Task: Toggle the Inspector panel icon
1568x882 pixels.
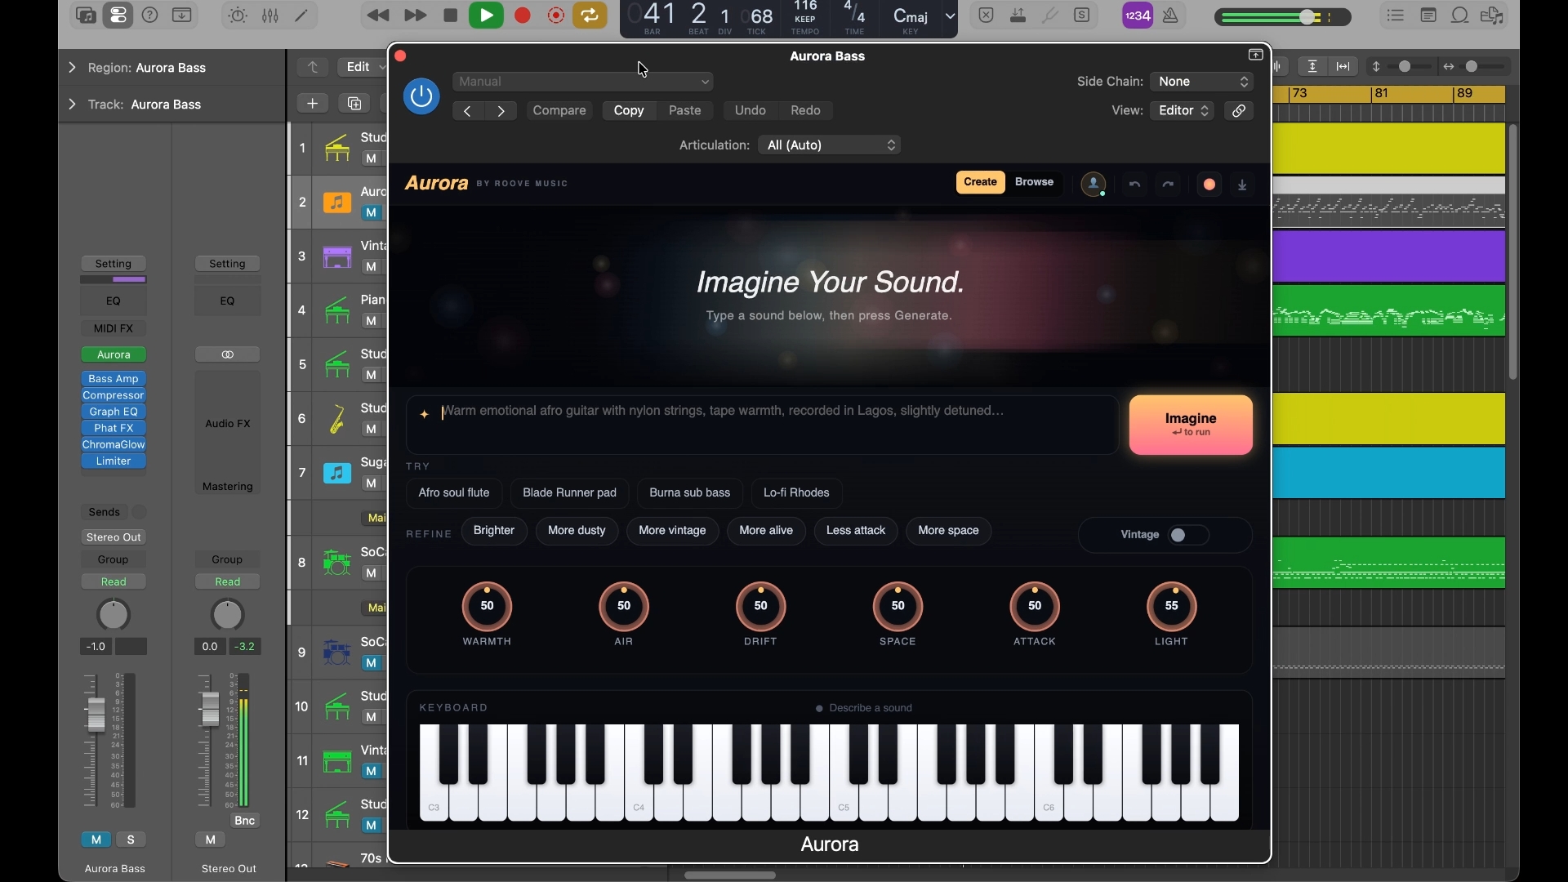Action: click(118, 16)
